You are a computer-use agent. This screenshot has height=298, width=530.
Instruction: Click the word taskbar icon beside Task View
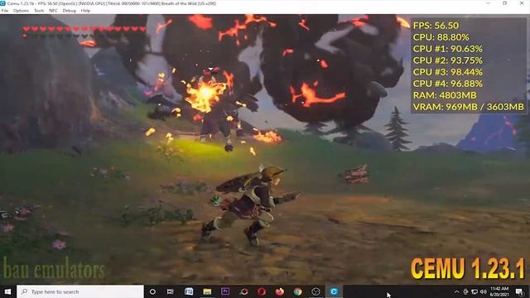[189, 291]
